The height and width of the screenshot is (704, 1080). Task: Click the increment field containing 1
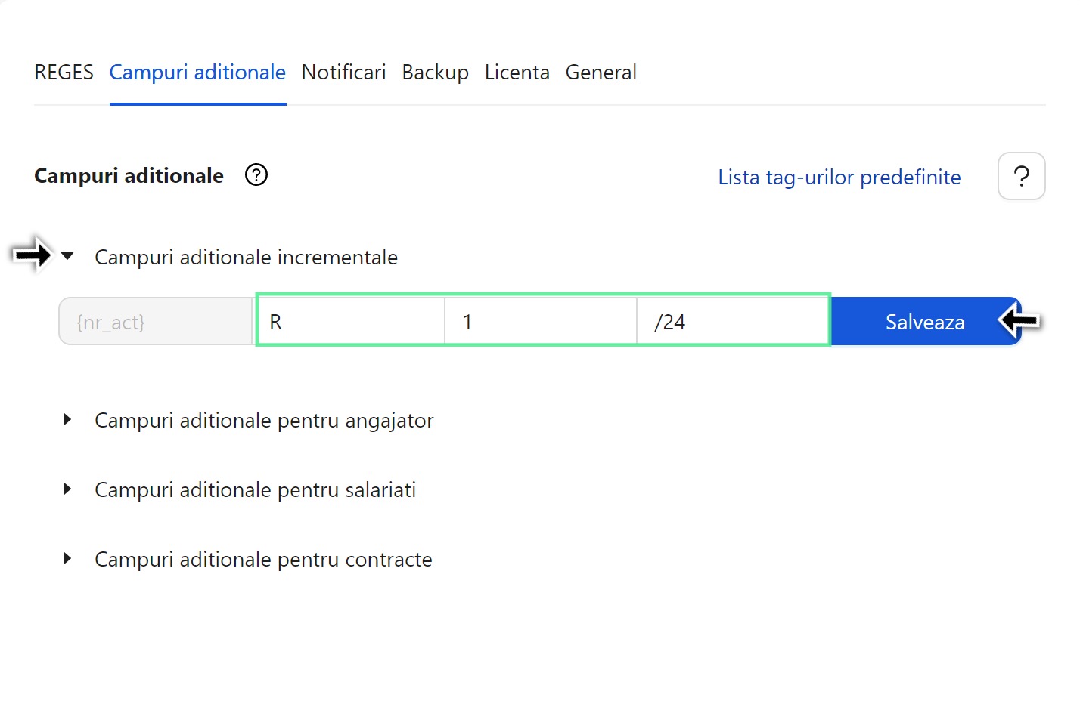point(540,321)
